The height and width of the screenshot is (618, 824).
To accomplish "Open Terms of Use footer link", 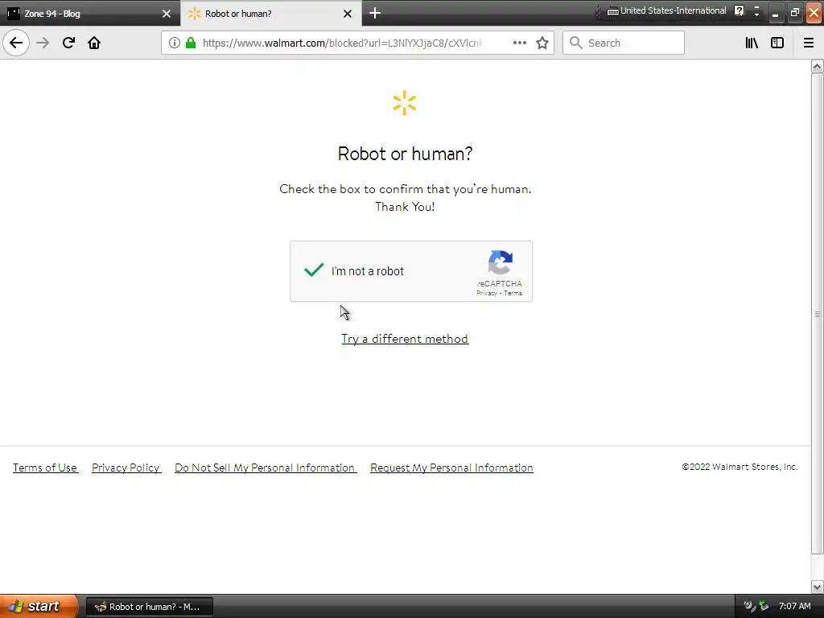I will [x=45, y=468].
